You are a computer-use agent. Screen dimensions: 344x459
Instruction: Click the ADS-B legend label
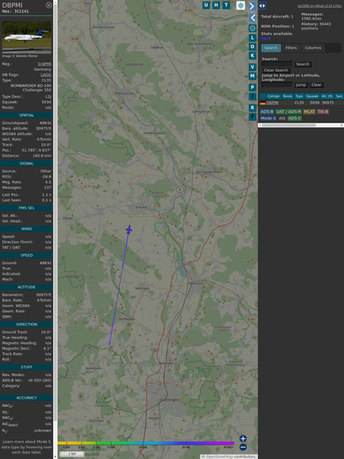coord(267,112)
